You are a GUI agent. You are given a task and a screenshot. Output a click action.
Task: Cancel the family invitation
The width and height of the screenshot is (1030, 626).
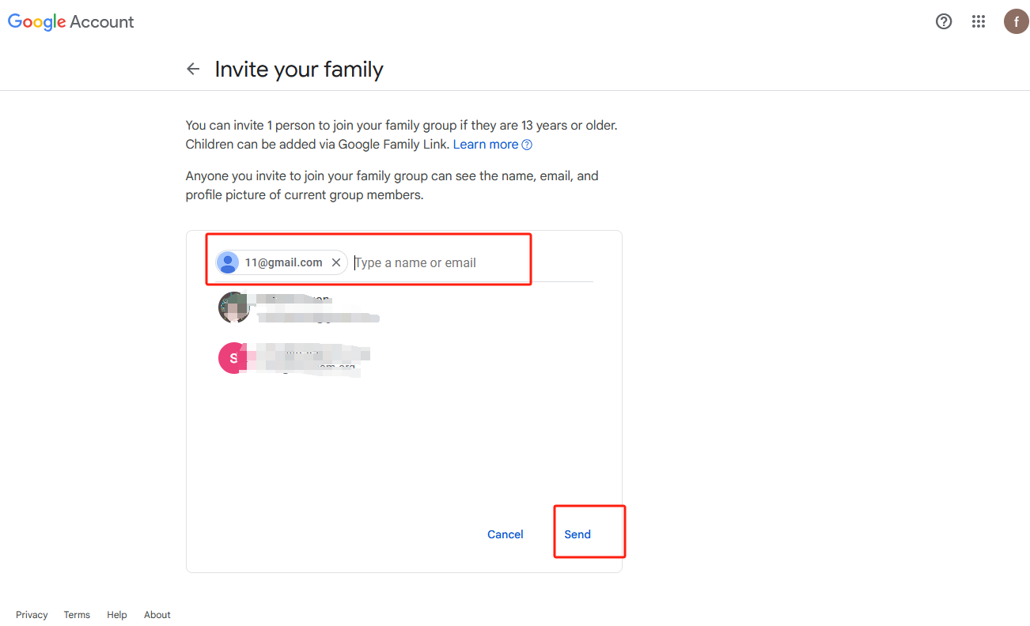(x=506, y=534)
